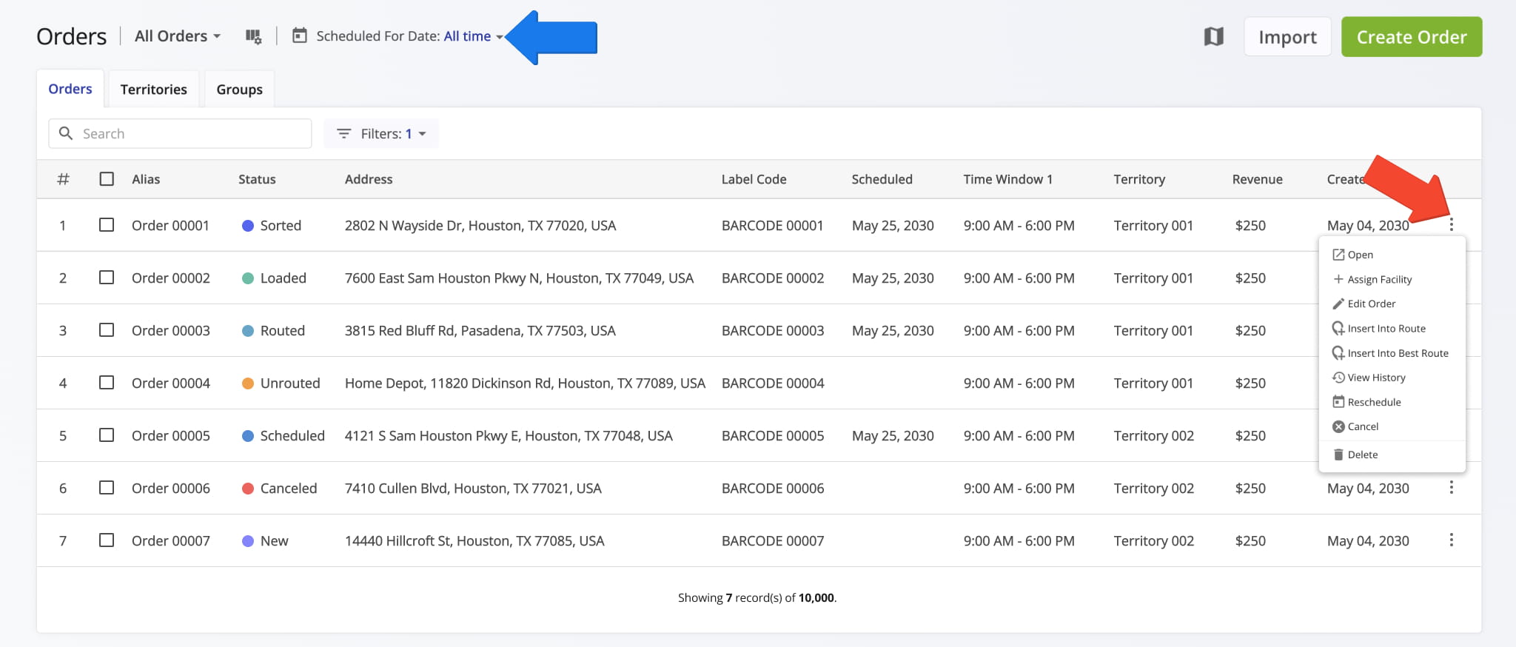The height and width of the screenshot is (647, 1516).
Task: Open three-dot menu for Order 00006
Action: tap(1451, 487)
